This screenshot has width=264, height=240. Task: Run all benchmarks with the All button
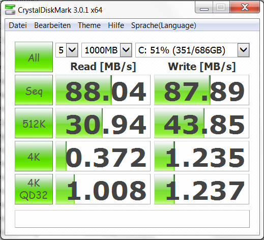[x=34, y=57]
